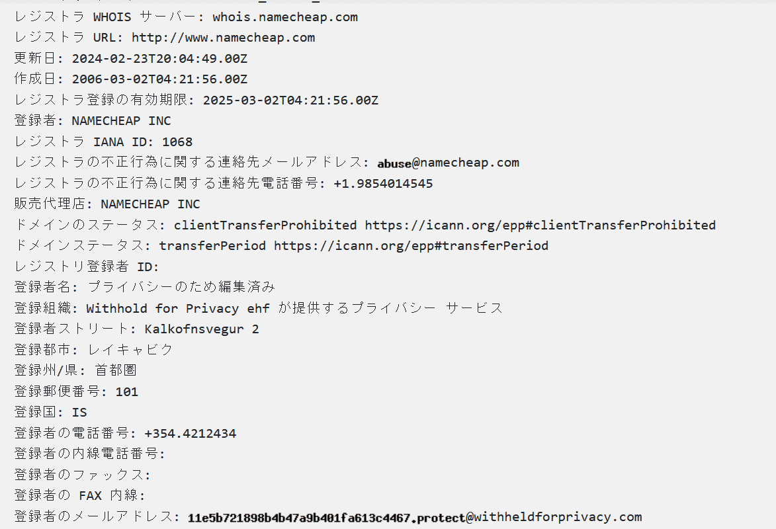
Task: Click the プライバシーのため編集済み registrant name
Action: (181, 288)
